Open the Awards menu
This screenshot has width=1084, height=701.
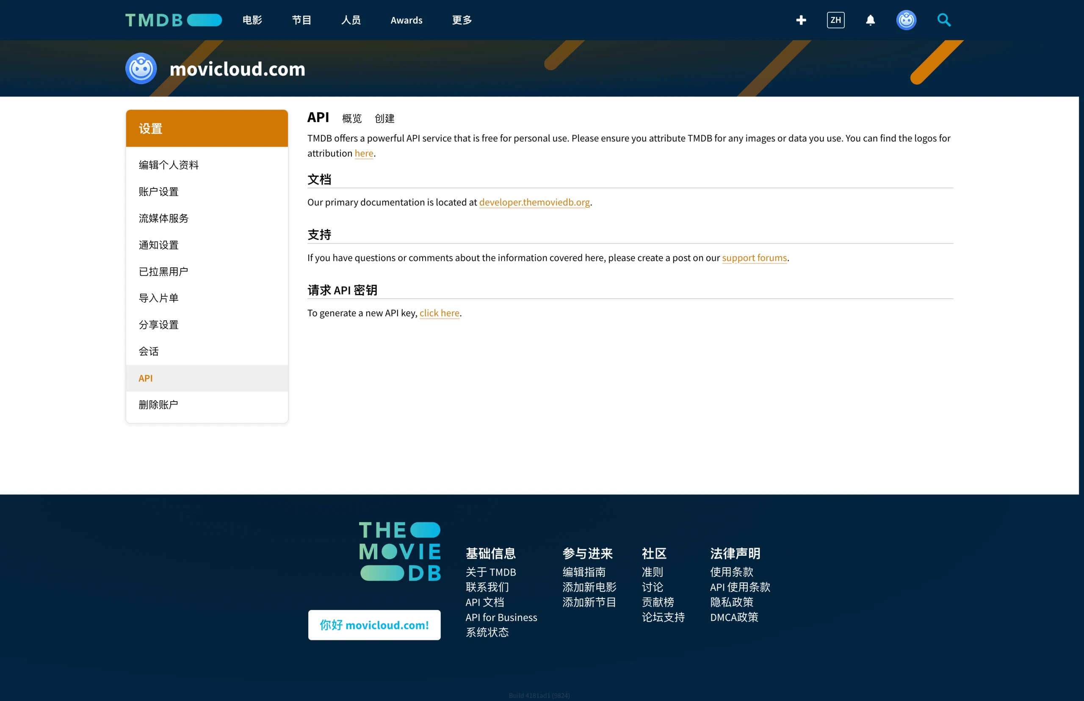point(406,20)
